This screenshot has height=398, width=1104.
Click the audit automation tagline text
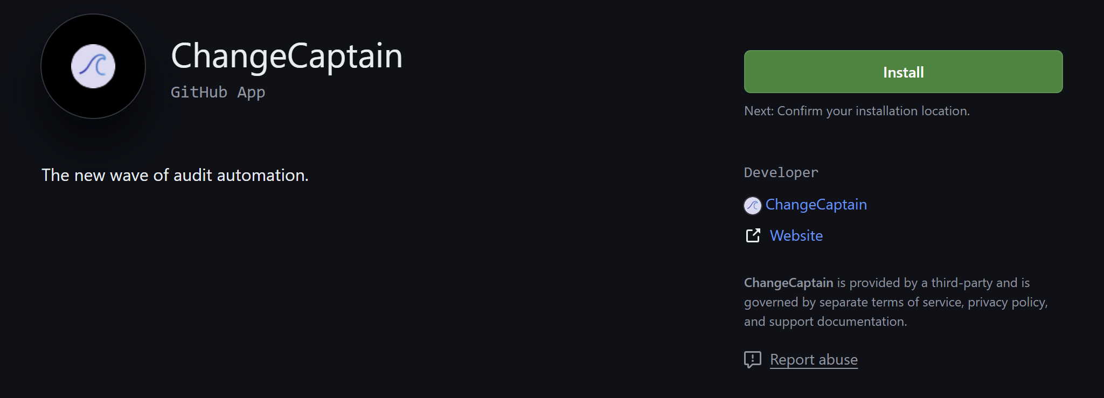[x=175, y=175]
